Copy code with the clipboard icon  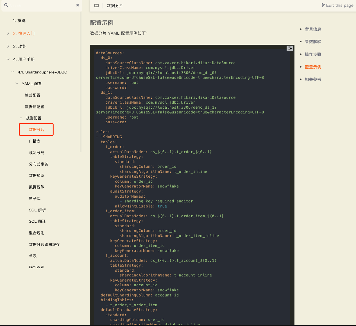pyautogui.click(x=290, y=48)
